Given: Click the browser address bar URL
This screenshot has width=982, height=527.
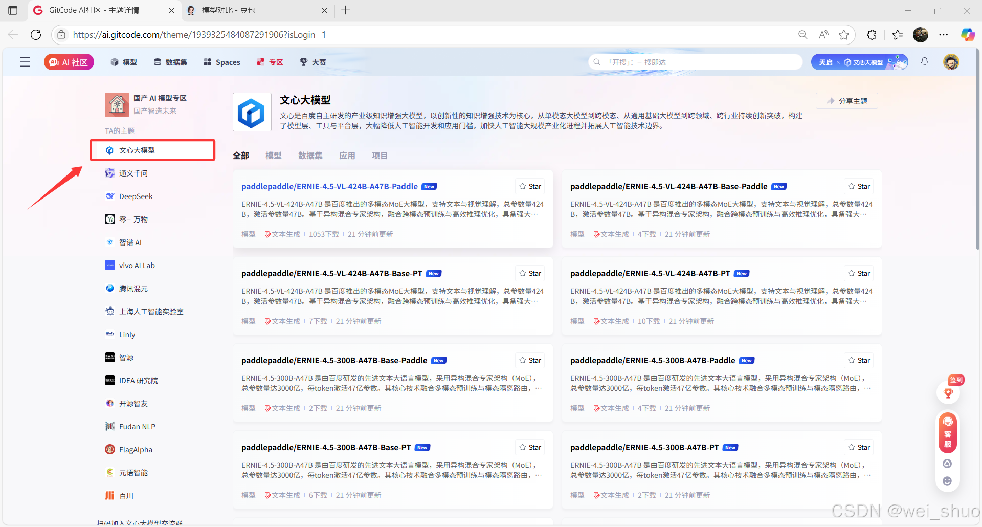Looking at the screenshot, I should click(199, 35).
